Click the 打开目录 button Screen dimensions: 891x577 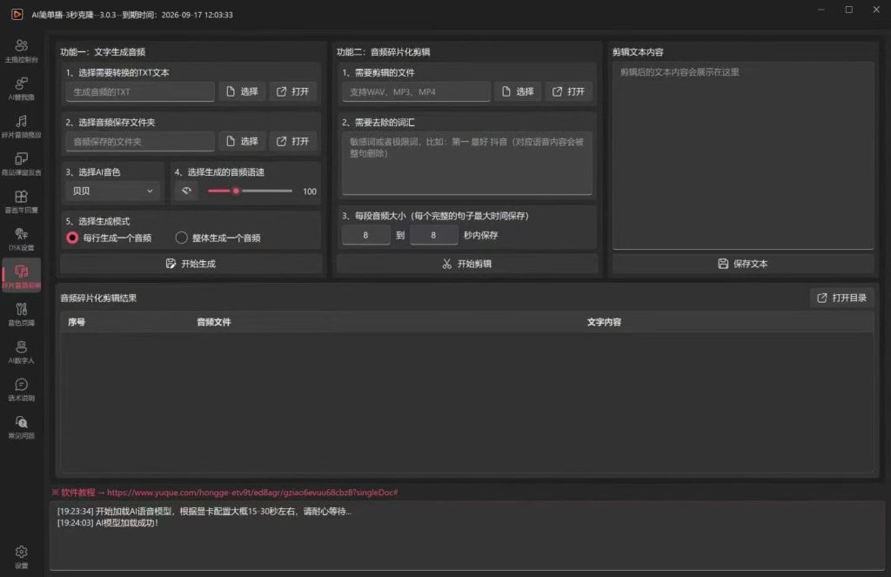[x=841, y=298]
